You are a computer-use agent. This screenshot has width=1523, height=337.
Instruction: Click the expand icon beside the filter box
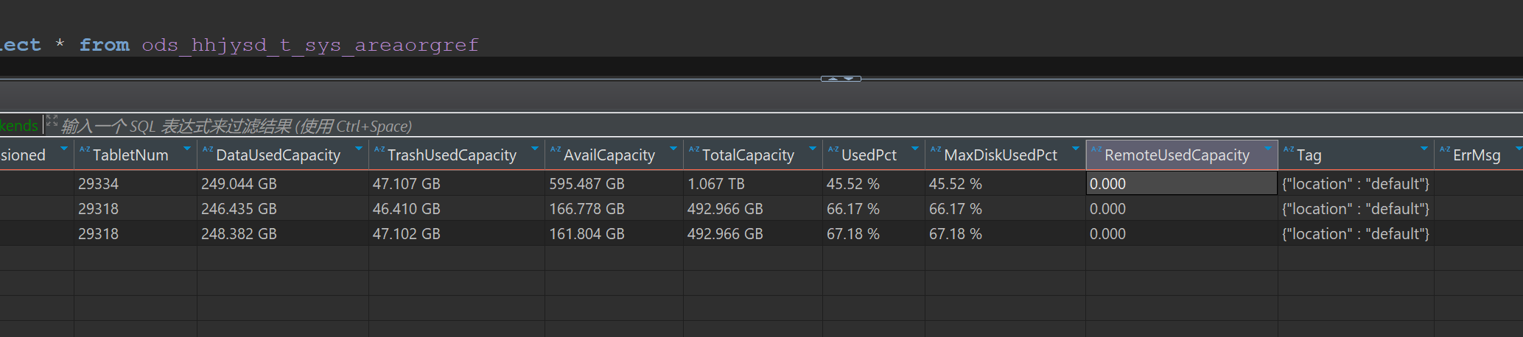pyautogui.click(x=52, y=121)
